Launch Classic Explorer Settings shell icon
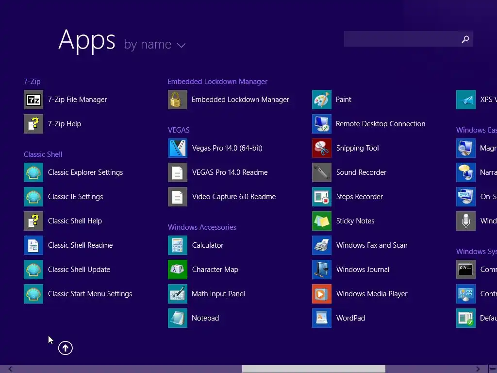The image size is (497, 373). (33, 172)
